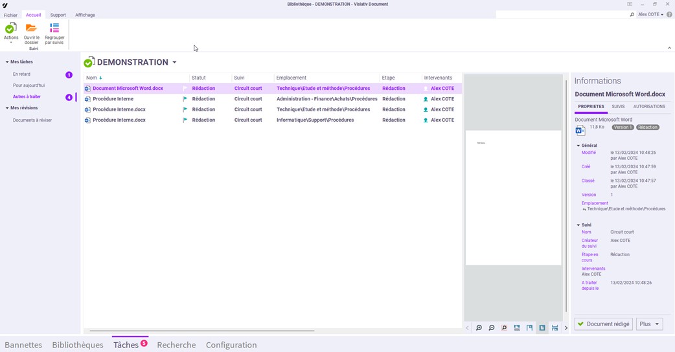Click the Regrouper par suivis icon
This screenshot has width=675, height=352.
[x=54, y=28]
